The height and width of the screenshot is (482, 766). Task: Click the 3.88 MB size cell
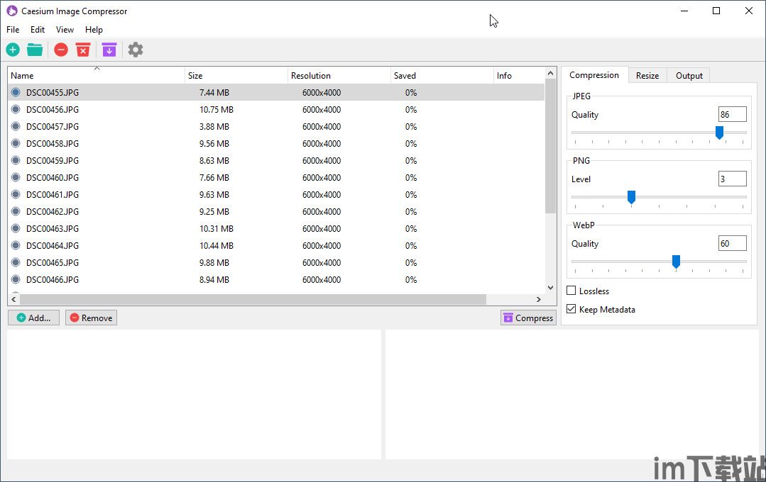point(214,126)
